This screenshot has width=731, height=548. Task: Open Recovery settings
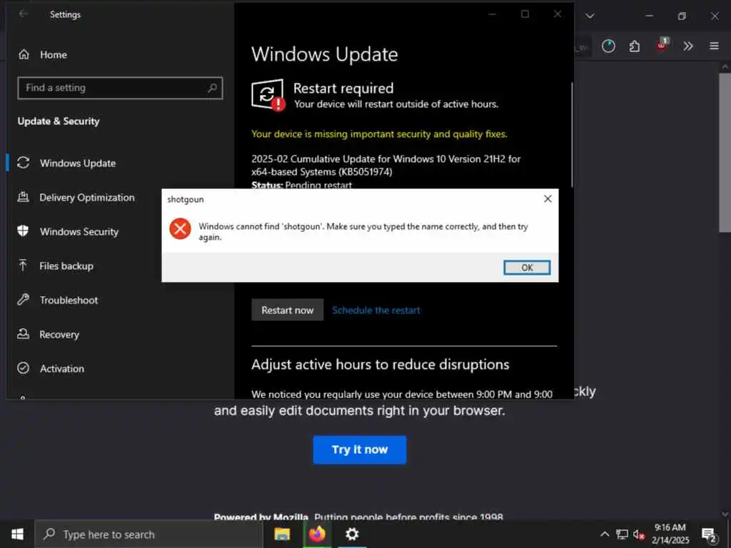pos(59,335)
